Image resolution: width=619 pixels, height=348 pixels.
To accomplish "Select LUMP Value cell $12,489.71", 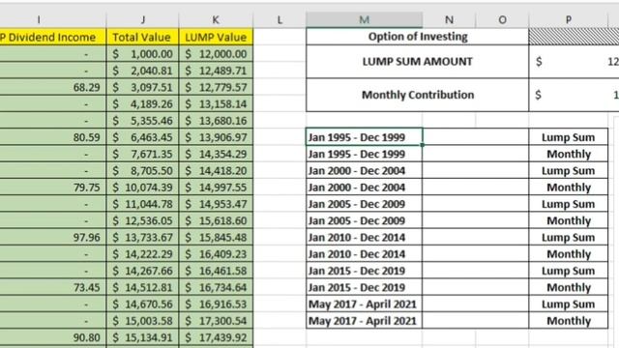I will [x=216, y=71].
